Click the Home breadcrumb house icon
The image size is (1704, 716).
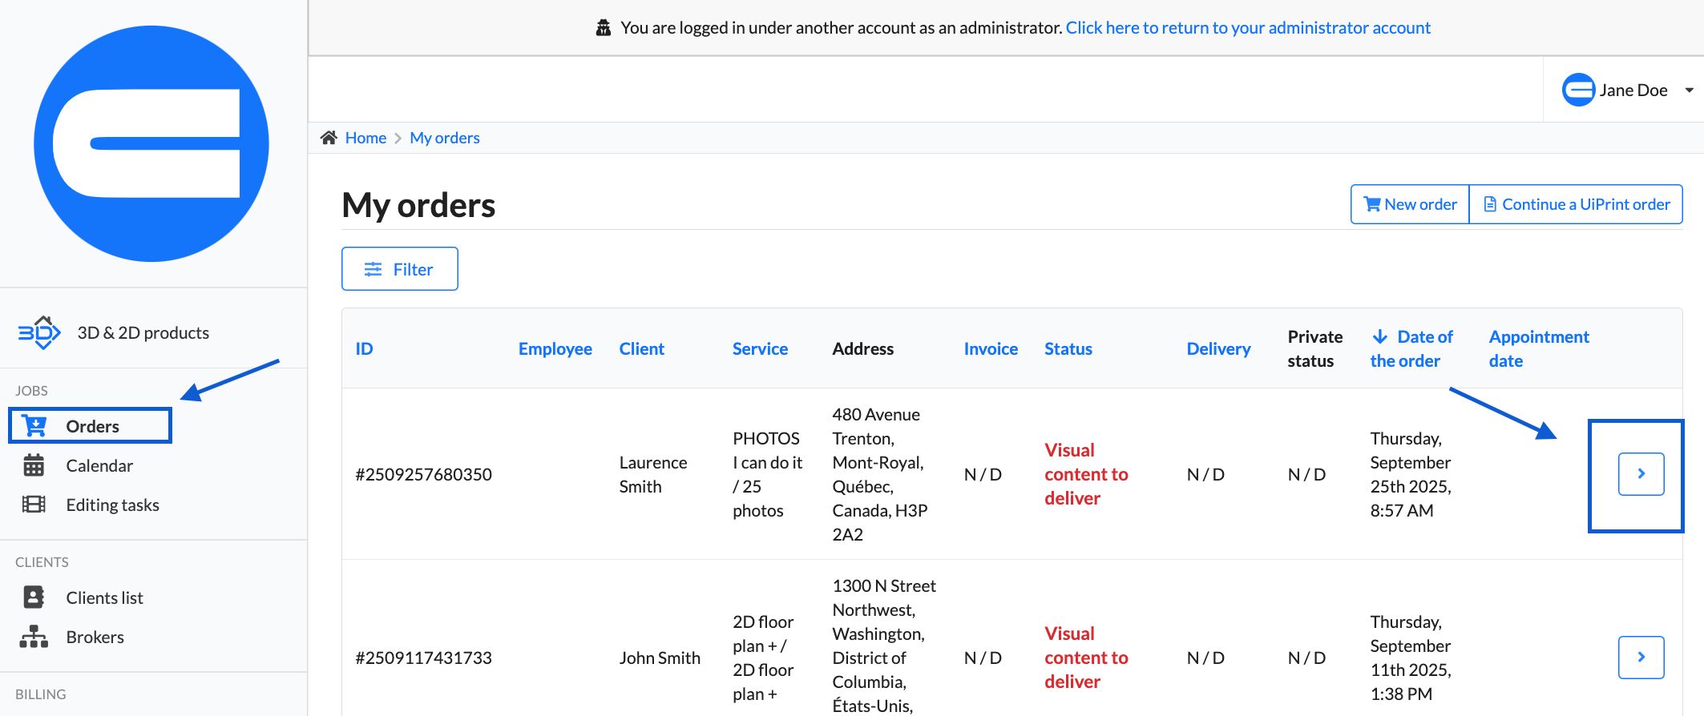tap(329, 138)
